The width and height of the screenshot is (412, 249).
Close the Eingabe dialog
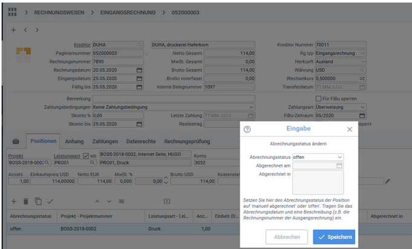349,129
